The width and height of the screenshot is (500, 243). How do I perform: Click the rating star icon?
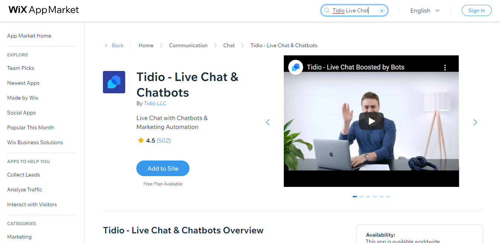(x=141, y=140)
